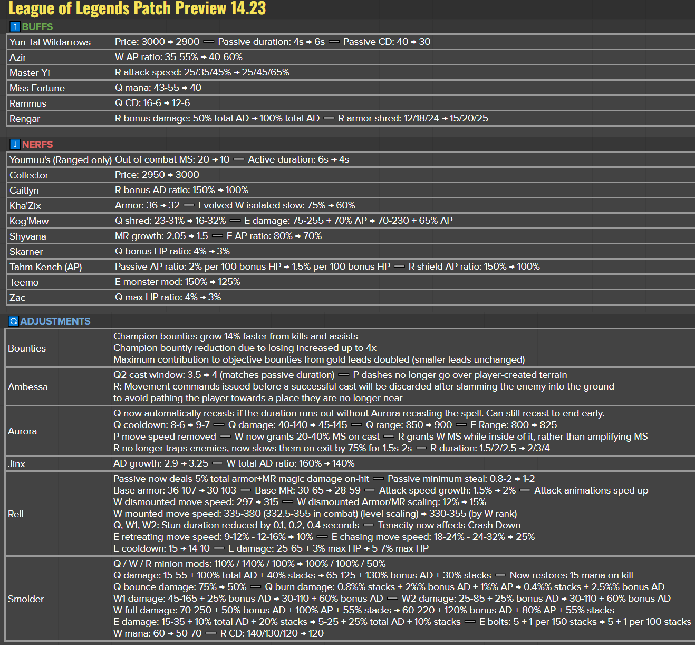Click the Yun Tal Wildarrows item name
695x645 pixels.
(x=50, y=42)
